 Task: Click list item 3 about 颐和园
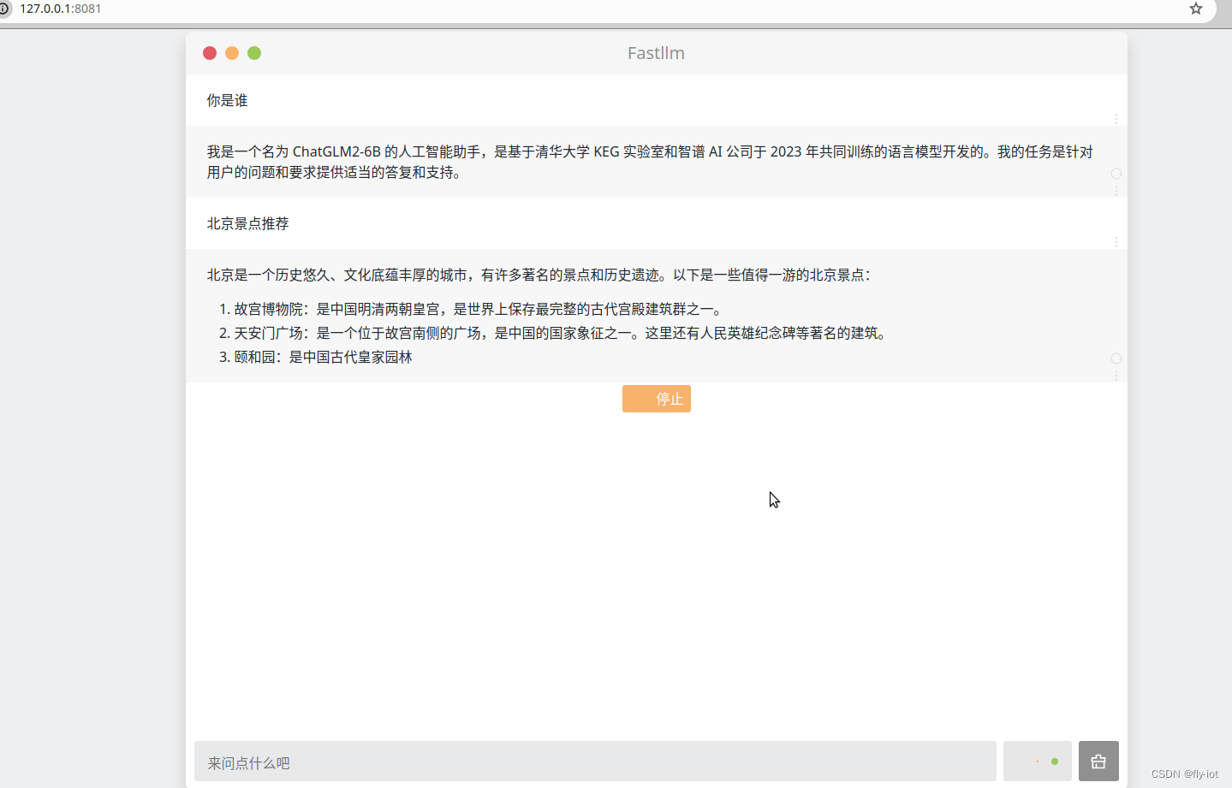323,357
